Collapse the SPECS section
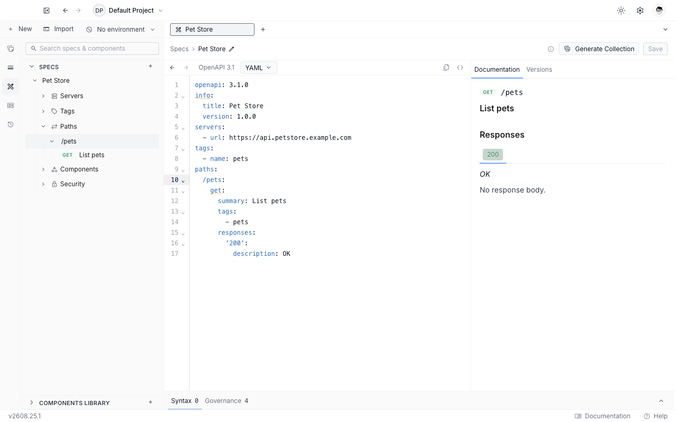The height and width of the screenshot is (422, 676). (x=32, y=67)
